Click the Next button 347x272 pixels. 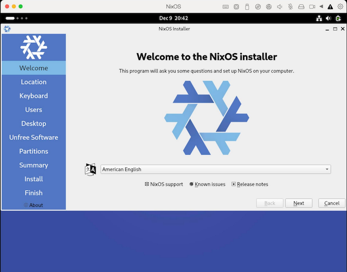[x=299, y=203]
